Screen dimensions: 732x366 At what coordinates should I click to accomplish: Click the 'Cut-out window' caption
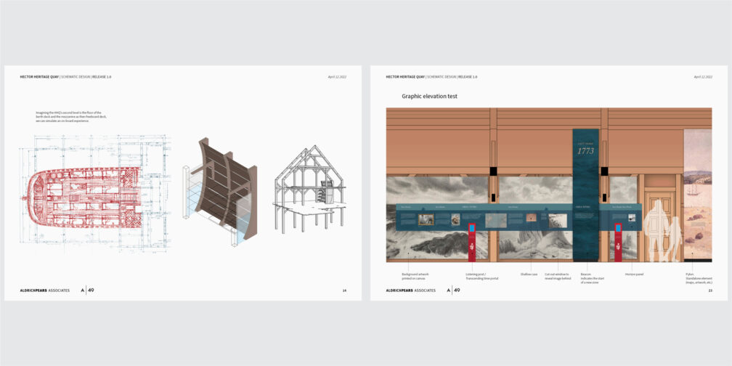click(558, 276)
